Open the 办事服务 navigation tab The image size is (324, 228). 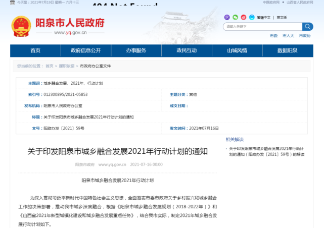click(136, 50)
